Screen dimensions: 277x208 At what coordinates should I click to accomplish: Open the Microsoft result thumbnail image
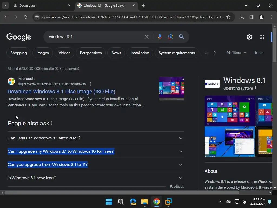point(171,89)
